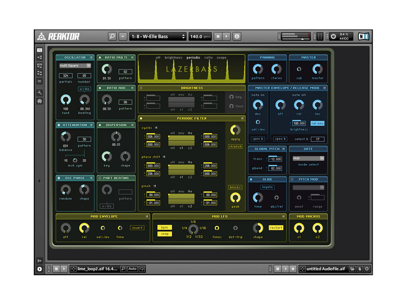Toggle the PERIODIC FILTER section dot
404x303 pixels.
[x=141, y=118]
